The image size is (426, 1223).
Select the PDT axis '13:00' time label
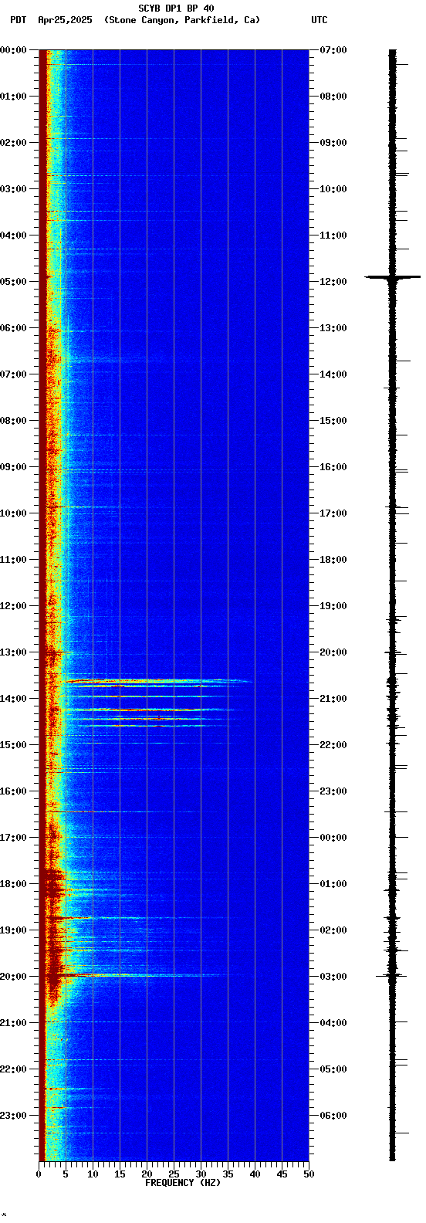[13, 652]
